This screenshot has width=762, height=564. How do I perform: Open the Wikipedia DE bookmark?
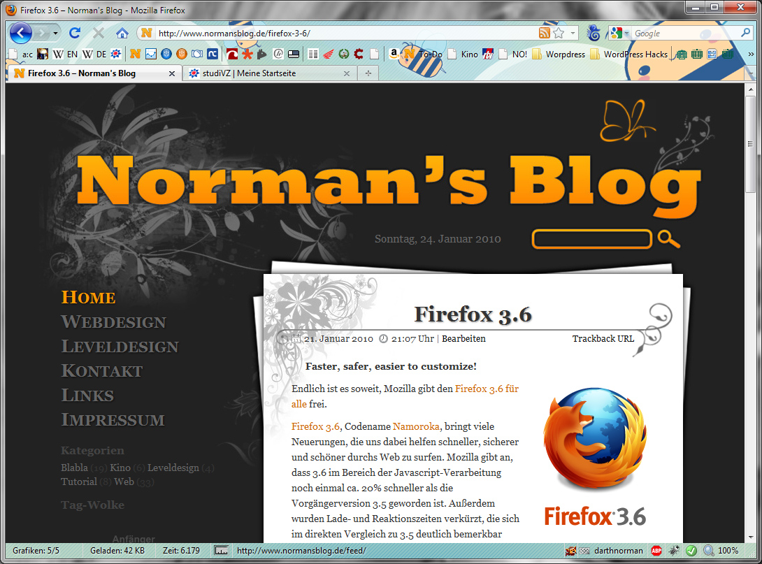pos(94,54)
